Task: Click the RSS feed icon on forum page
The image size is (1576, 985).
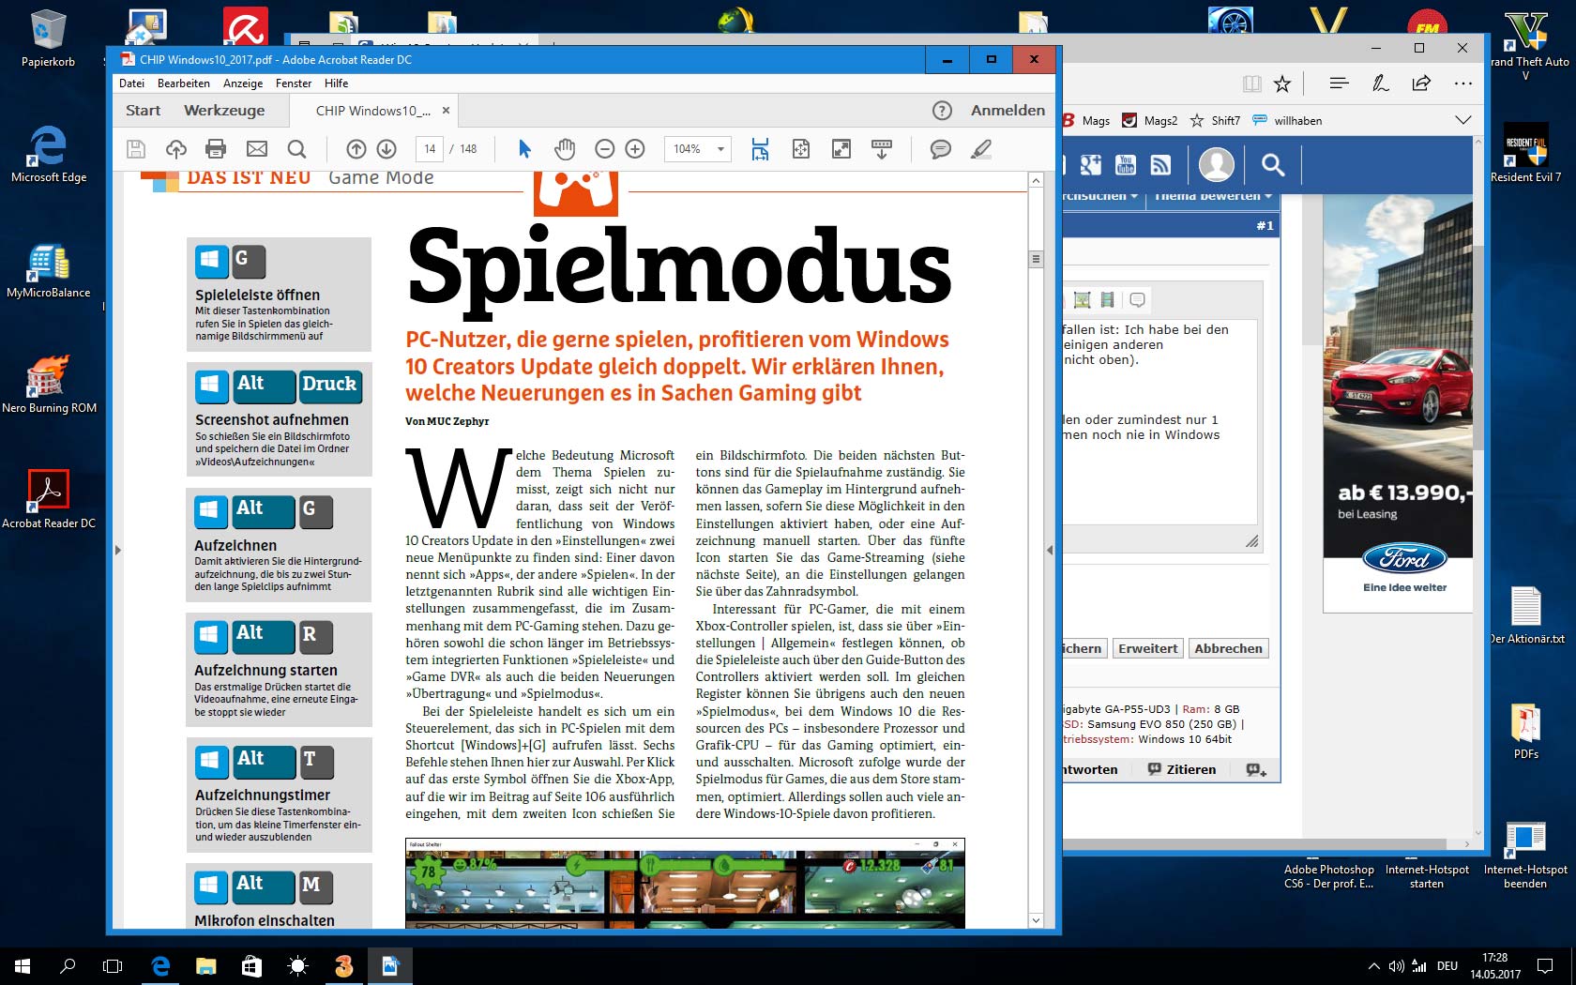Action: click(x=1160, y=165)
